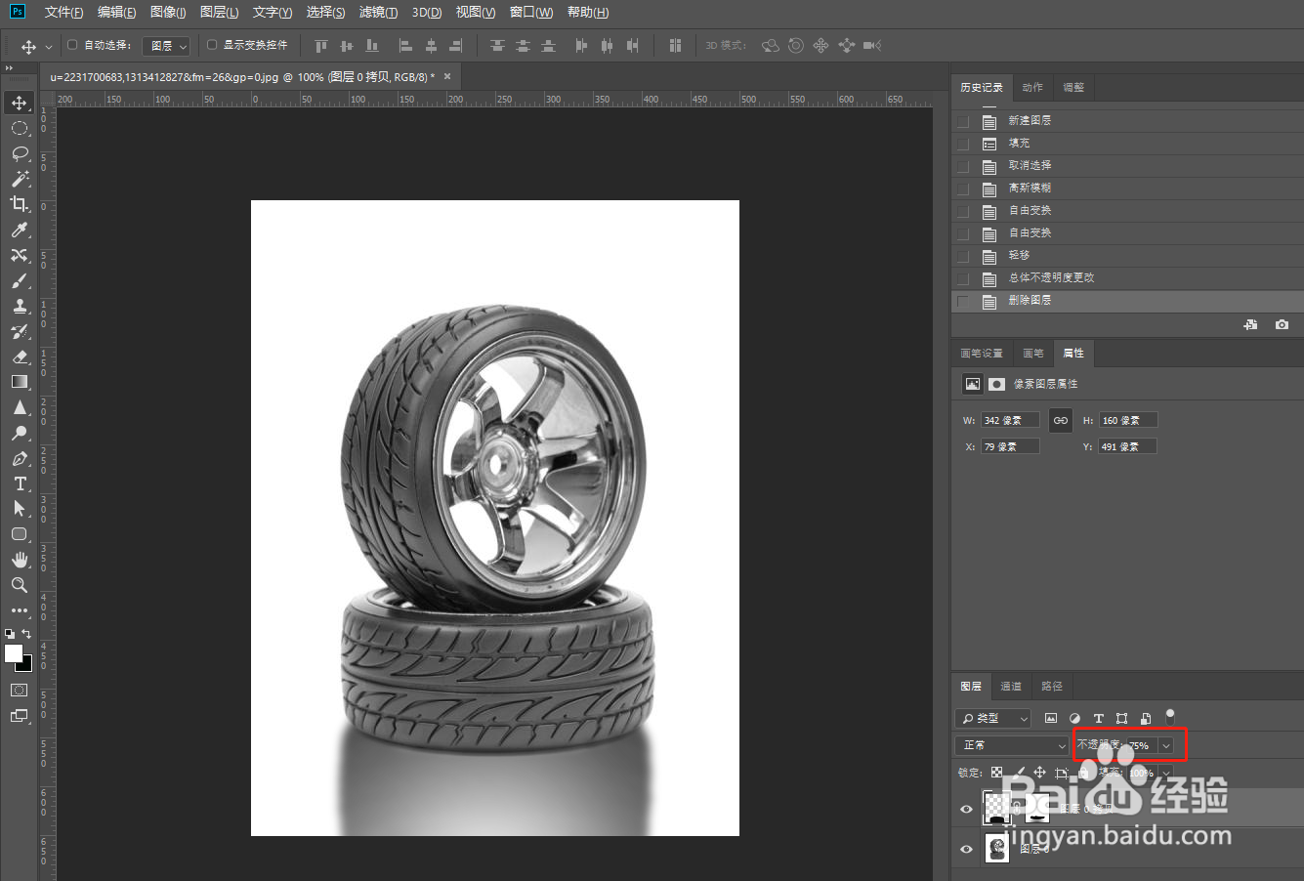Select the Lasso tool
Viewport: 1304px width, 881px height.
click(20, 153)
